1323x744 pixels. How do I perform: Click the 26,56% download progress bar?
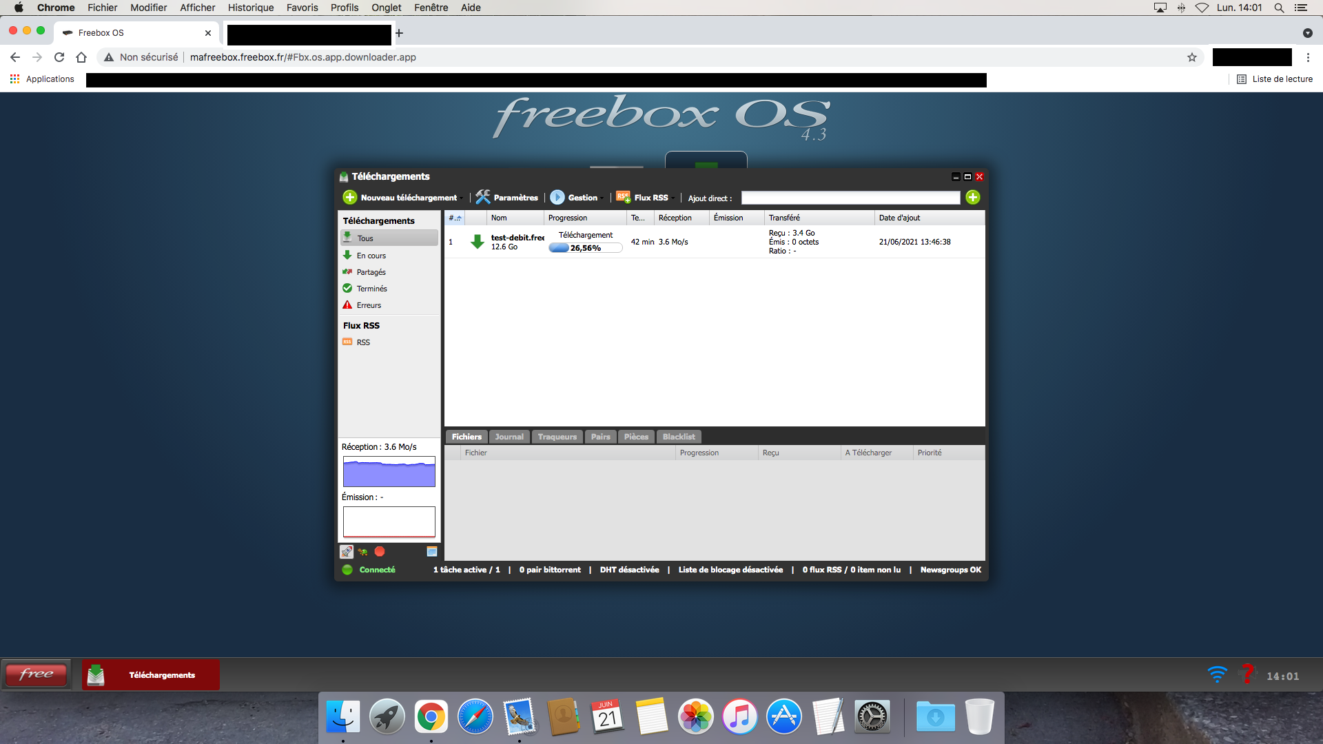586,248
